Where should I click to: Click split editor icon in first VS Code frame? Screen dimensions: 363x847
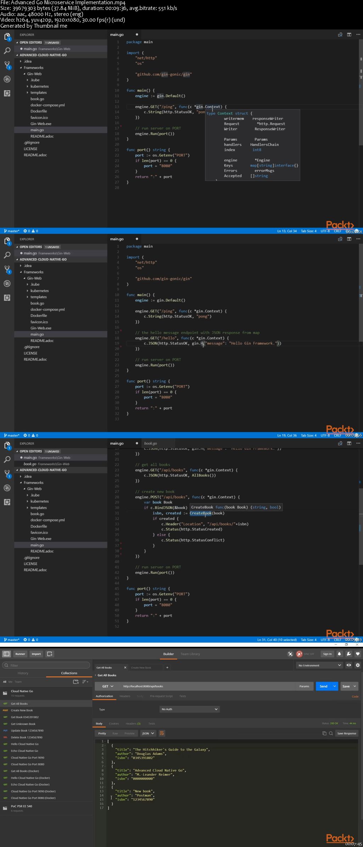pyautogui.click(x=349, y=34)
